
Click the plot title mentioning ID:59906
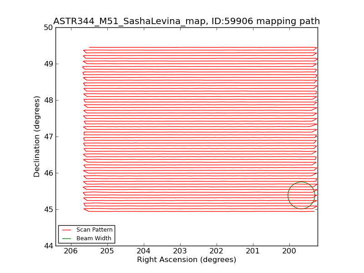point(187,21)
